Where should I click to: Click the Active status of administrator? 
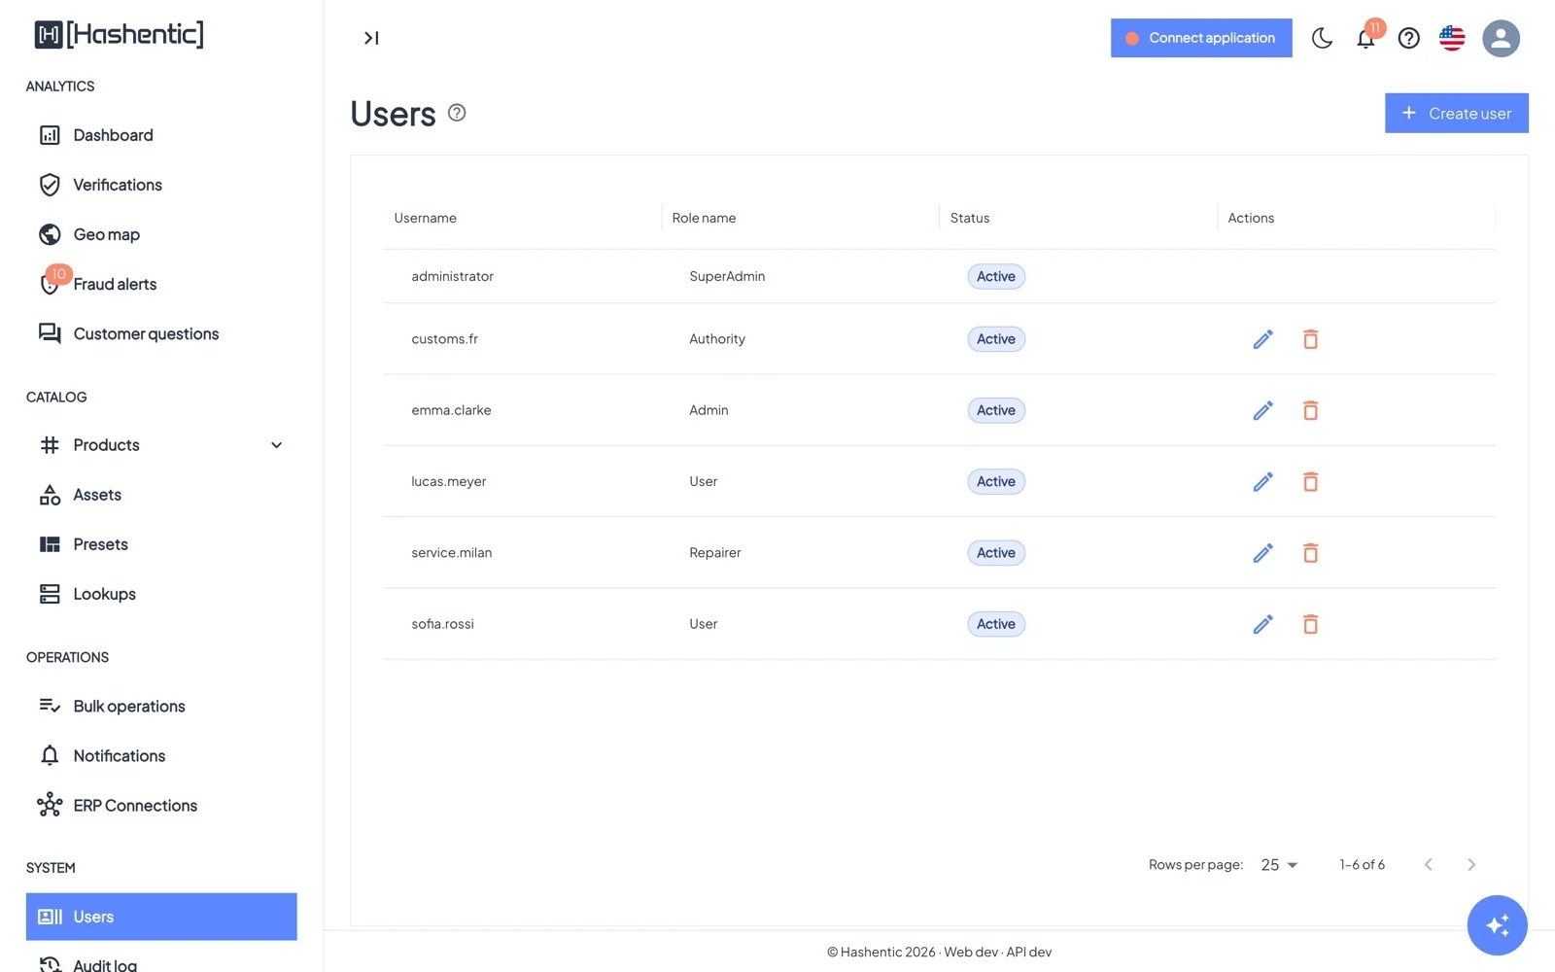click(x=996, y=276)
